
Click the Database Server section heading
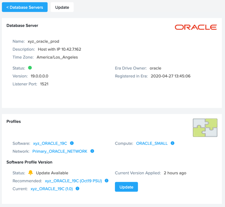pyautogui.click(x=22, y=26)
